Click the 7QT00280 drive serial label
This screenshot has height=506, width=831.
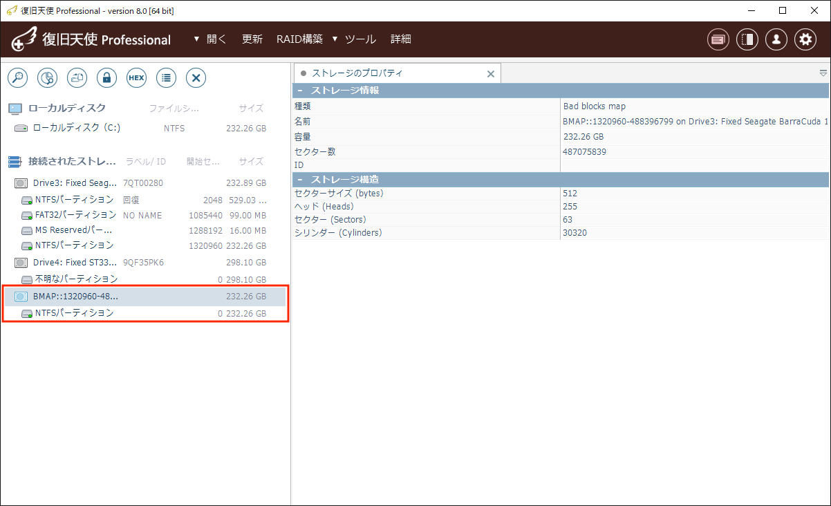coord(143,183)
